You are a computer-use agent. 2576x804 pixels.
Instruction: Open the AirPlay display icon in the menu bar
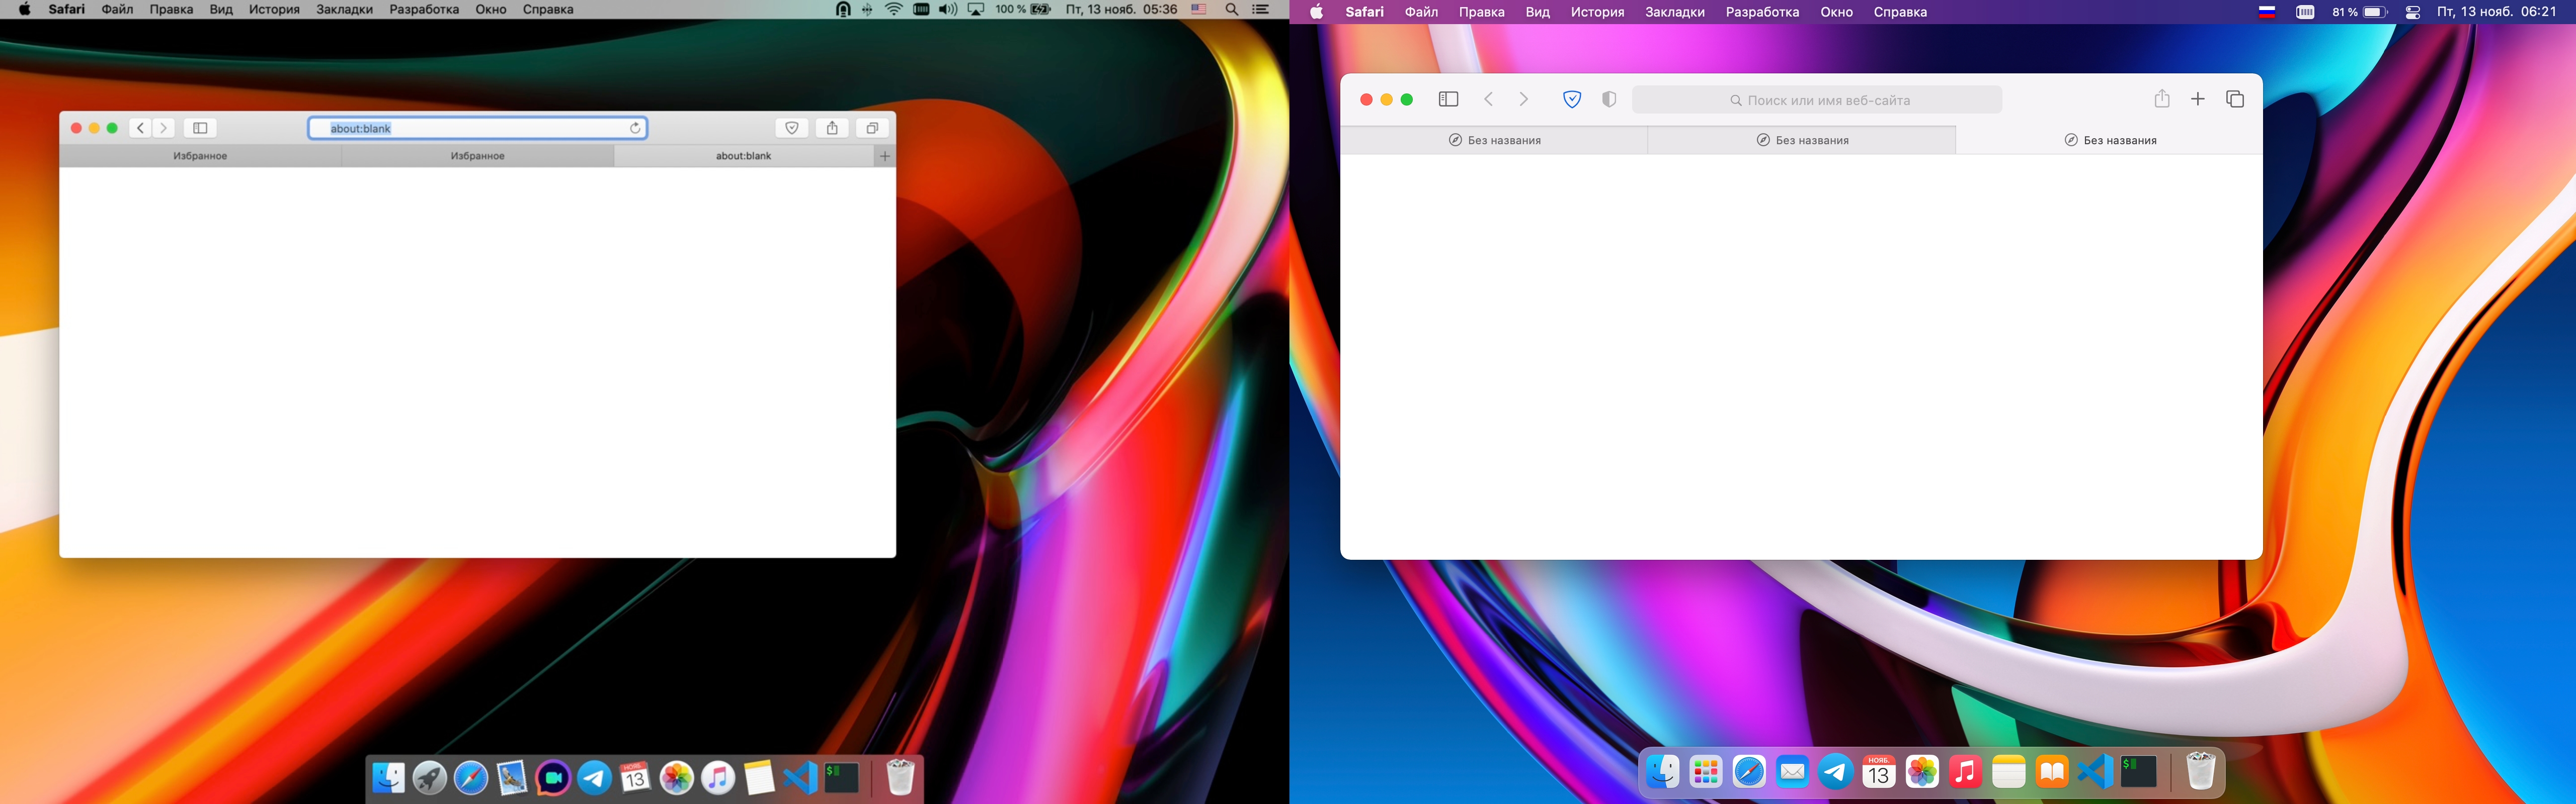(x=976, y=9)
